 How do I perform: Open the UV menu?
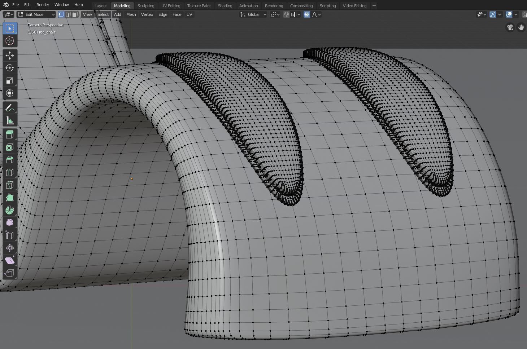tap(189, 14)
